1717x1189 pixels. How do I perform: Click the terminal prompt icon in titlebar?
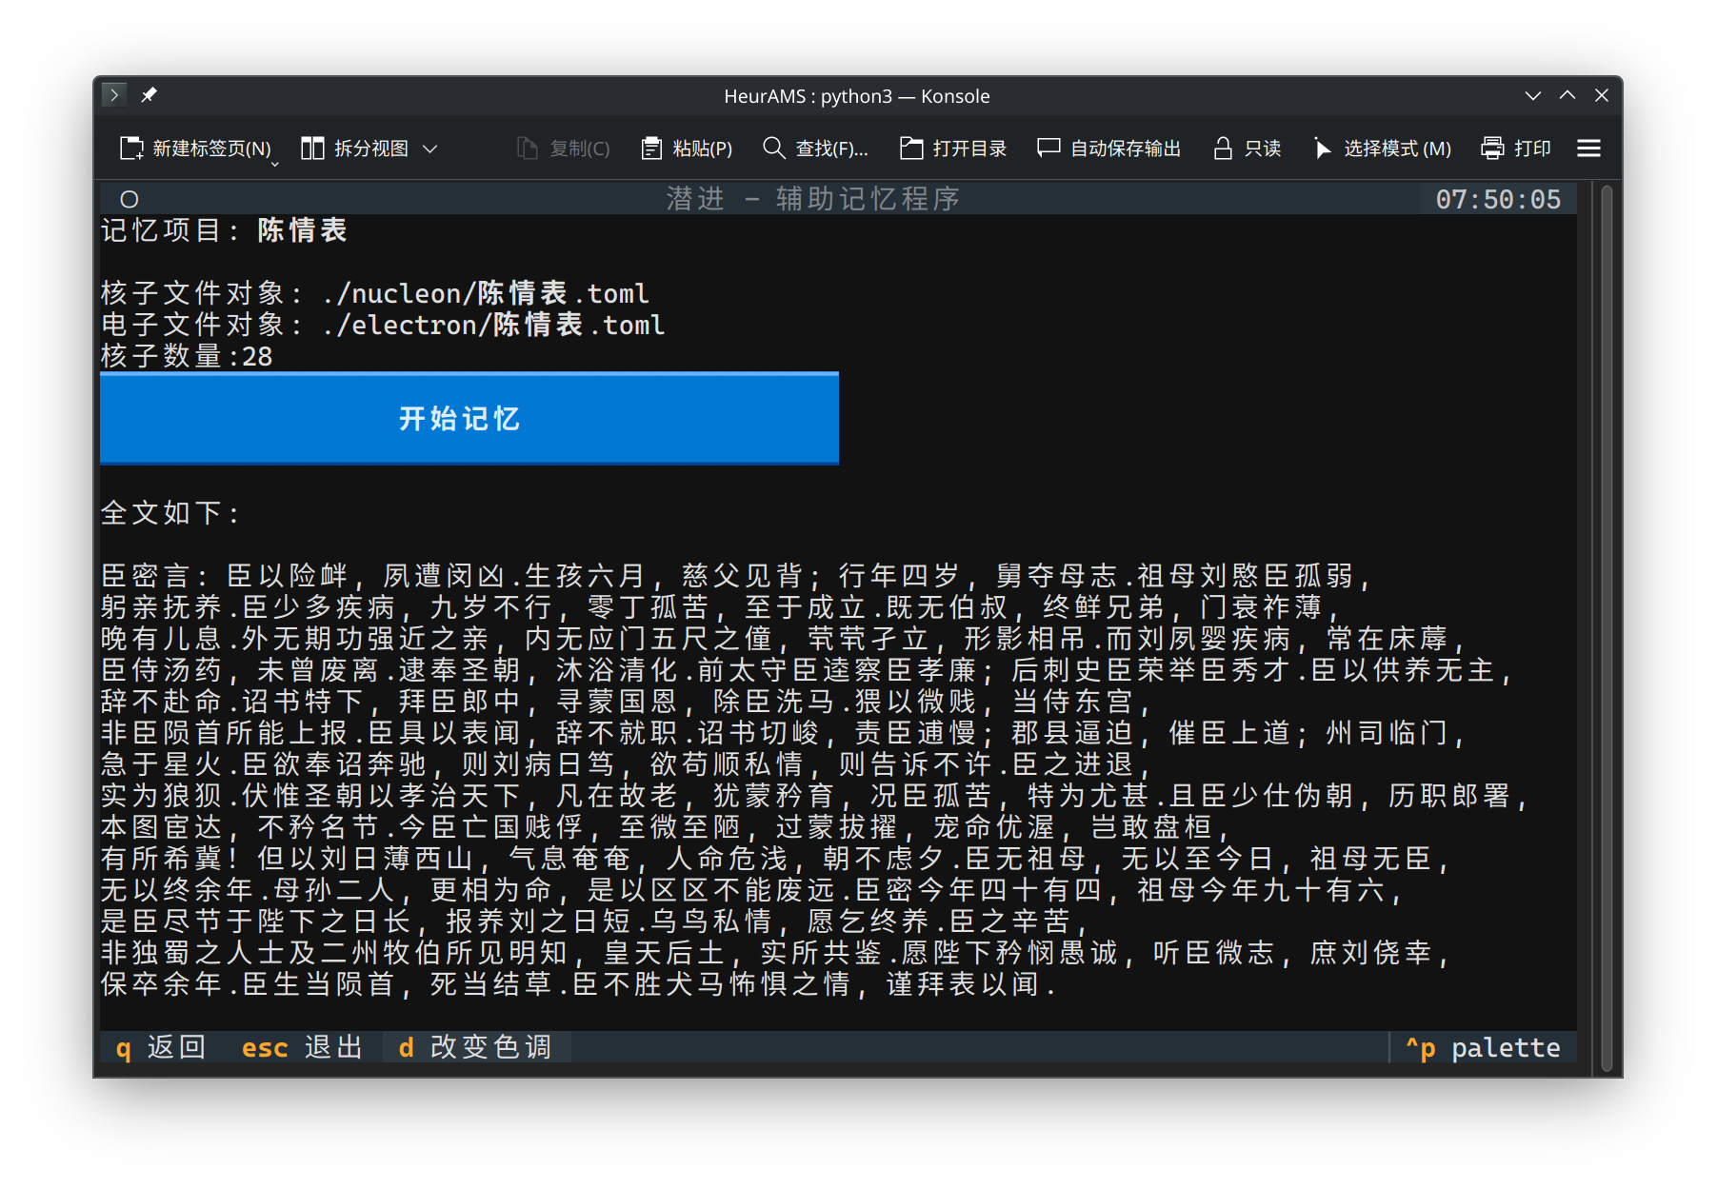coord(113,95)
